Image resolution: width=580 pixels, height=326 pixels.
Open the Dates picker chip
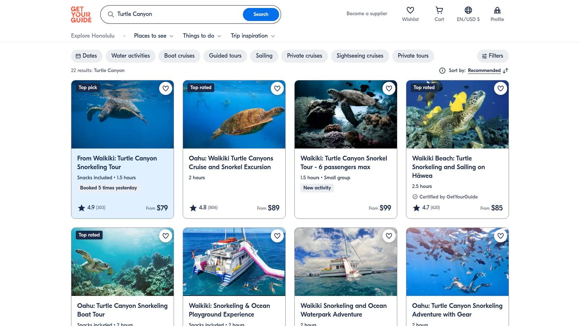86,56
